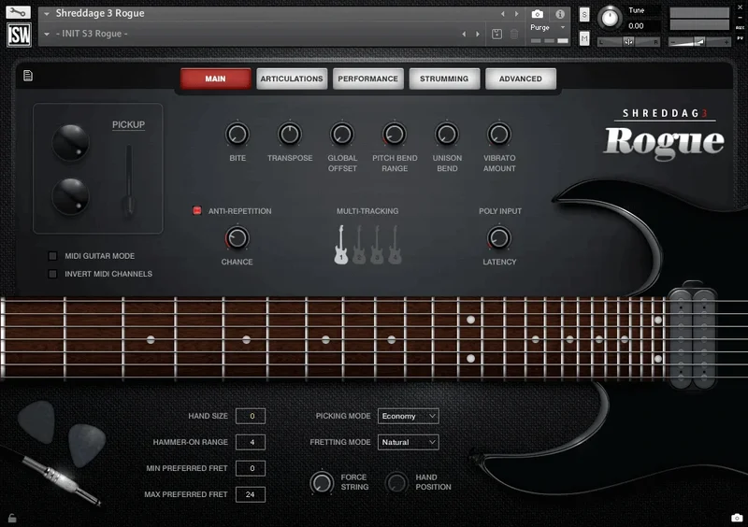The height and width of the screenshot is (527, 748).
Task: Save preset using the floppy disk icon
Action: tap(496, 34)
